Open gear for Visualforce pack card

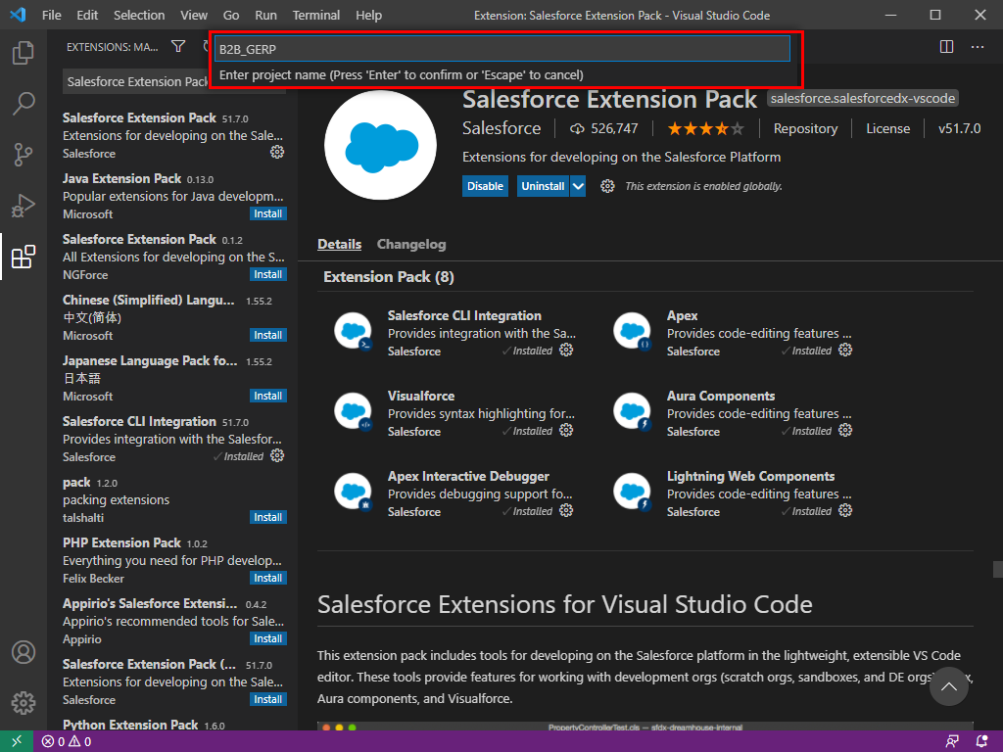[566, 431]
